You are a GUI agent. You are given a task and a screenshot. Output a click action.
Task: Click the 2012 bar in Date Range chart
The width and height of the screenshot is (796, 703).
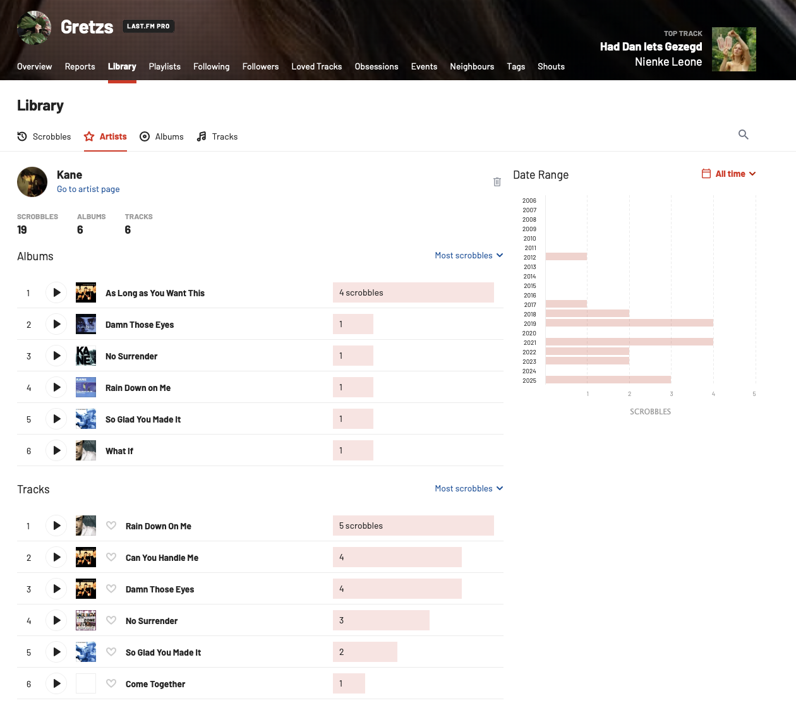pyautogui.click(x=567, y=256)
